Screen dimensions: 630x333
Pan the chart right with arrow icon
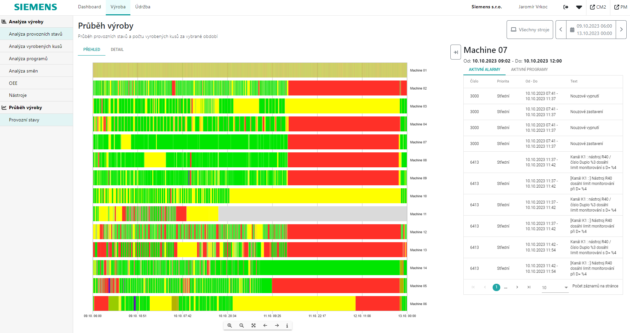coord(277,325)
